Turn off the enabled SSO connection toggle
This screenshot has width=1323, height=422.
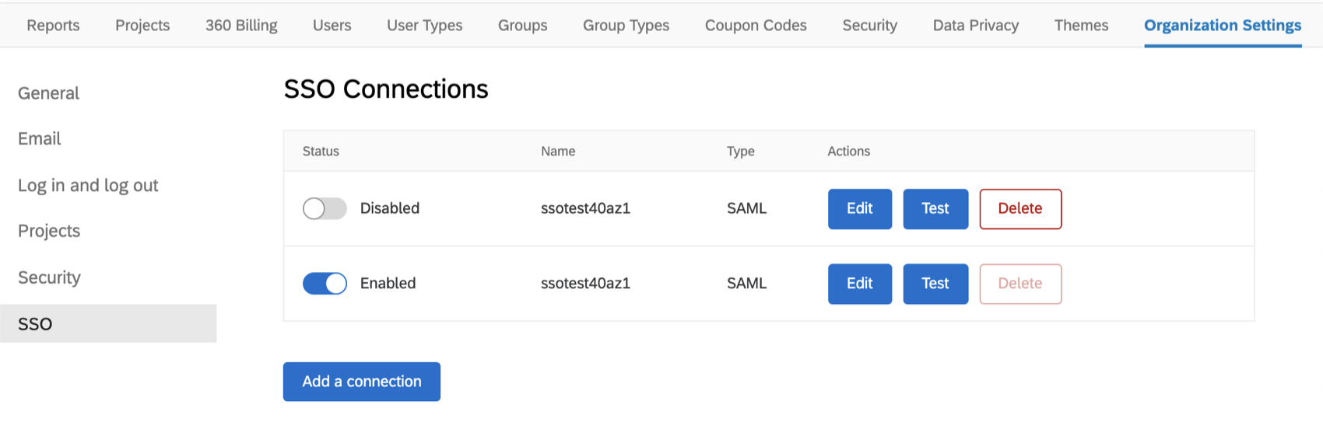coord(325,284)
